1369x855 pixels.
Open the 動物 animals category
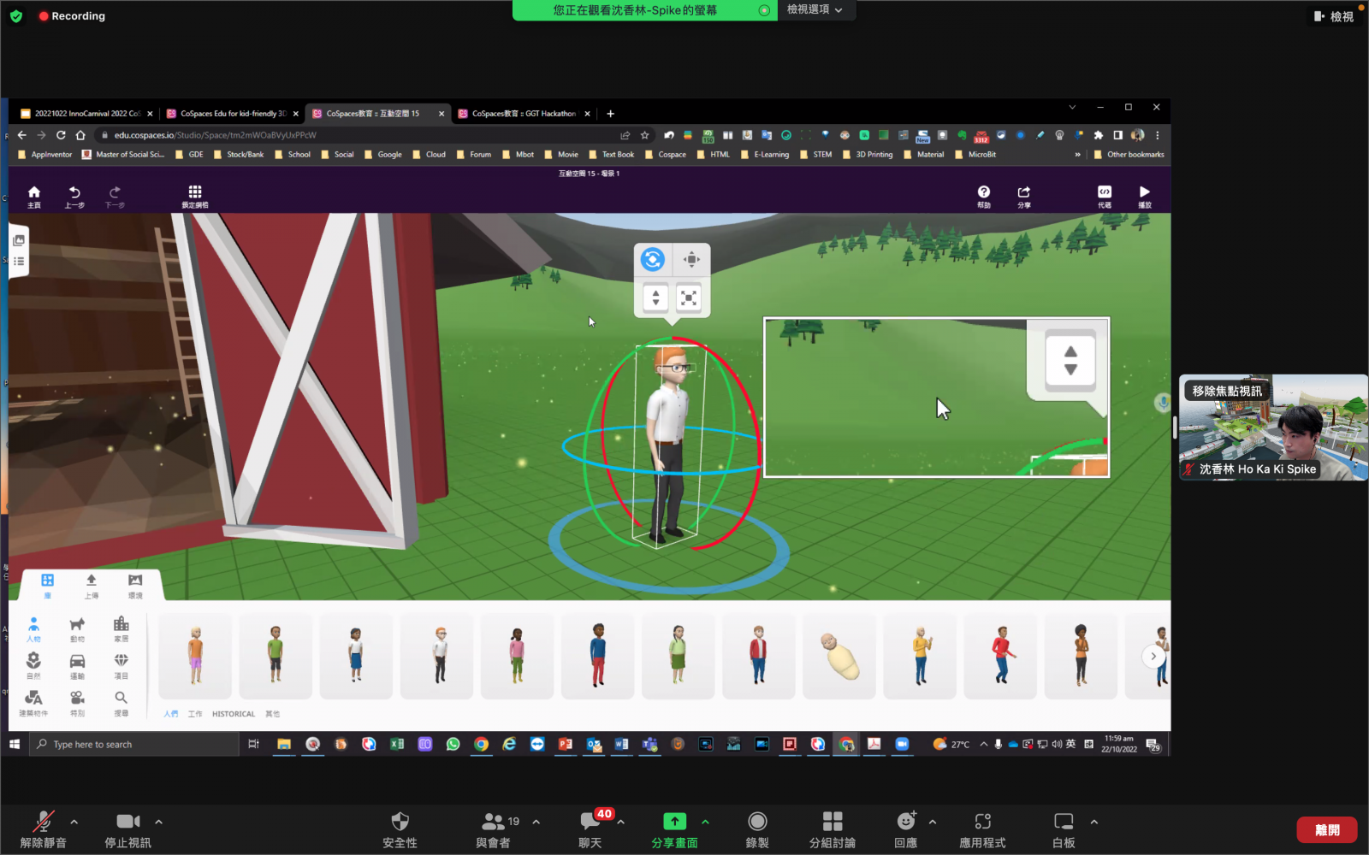point(77,628)
